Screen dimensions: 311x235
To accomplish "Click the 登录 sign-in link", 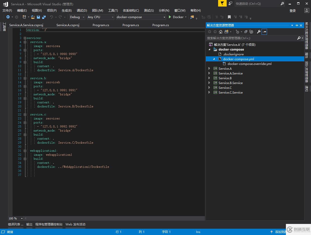I will tap(293, 11).
